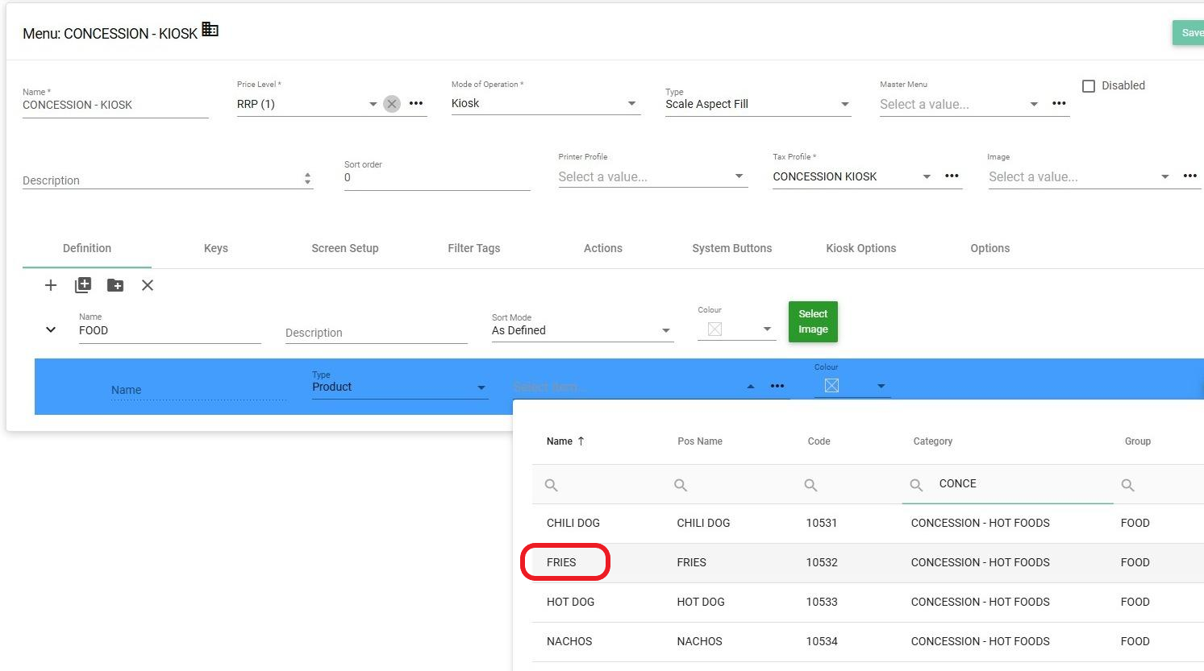Screen dimensions: 1204x671
Task: Click the delete X icon in toolbar
Action: click(148, 285)
